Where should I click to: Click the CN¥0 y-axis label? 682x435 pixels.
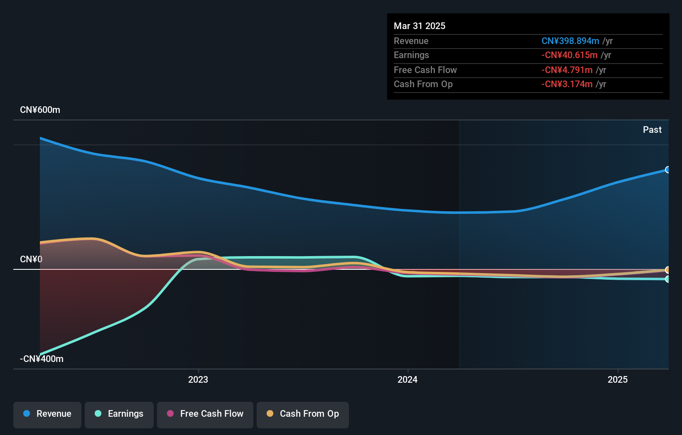tap(31, 259)
